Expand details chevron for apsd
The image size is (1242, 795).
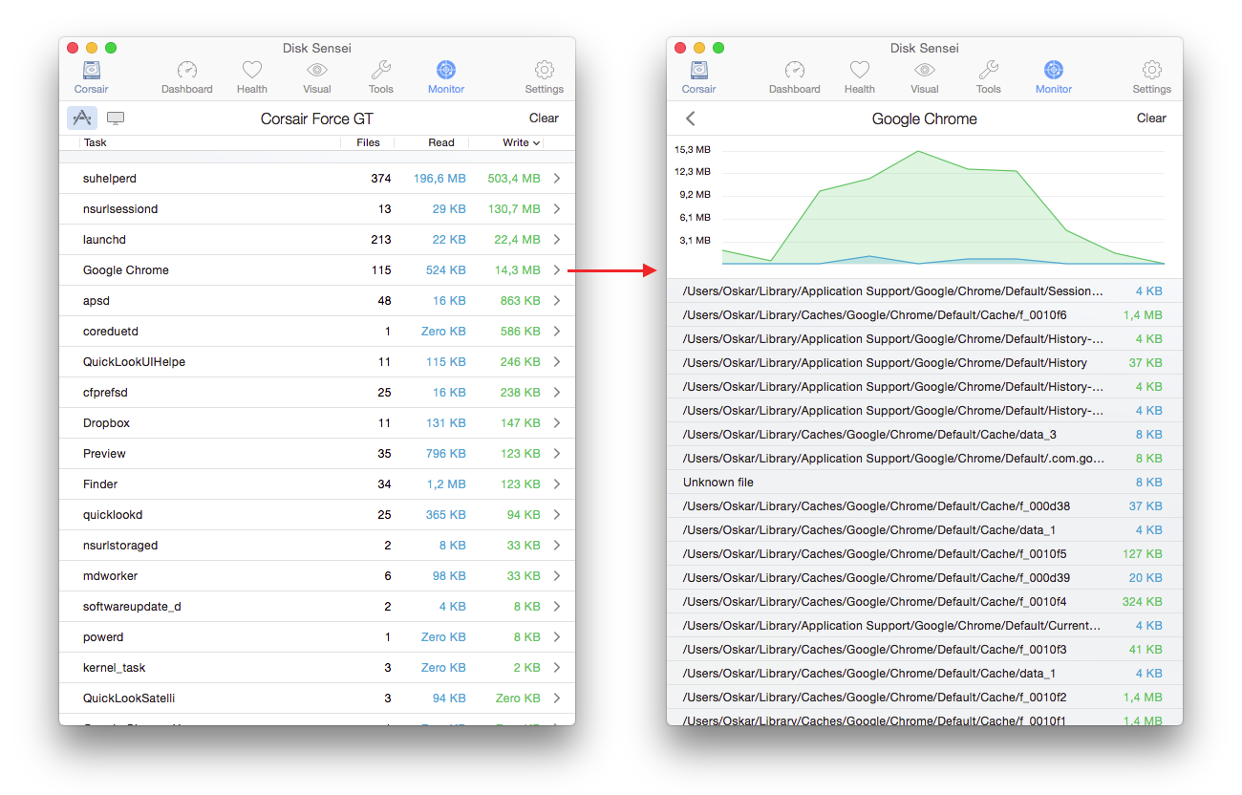coord(557,301)
